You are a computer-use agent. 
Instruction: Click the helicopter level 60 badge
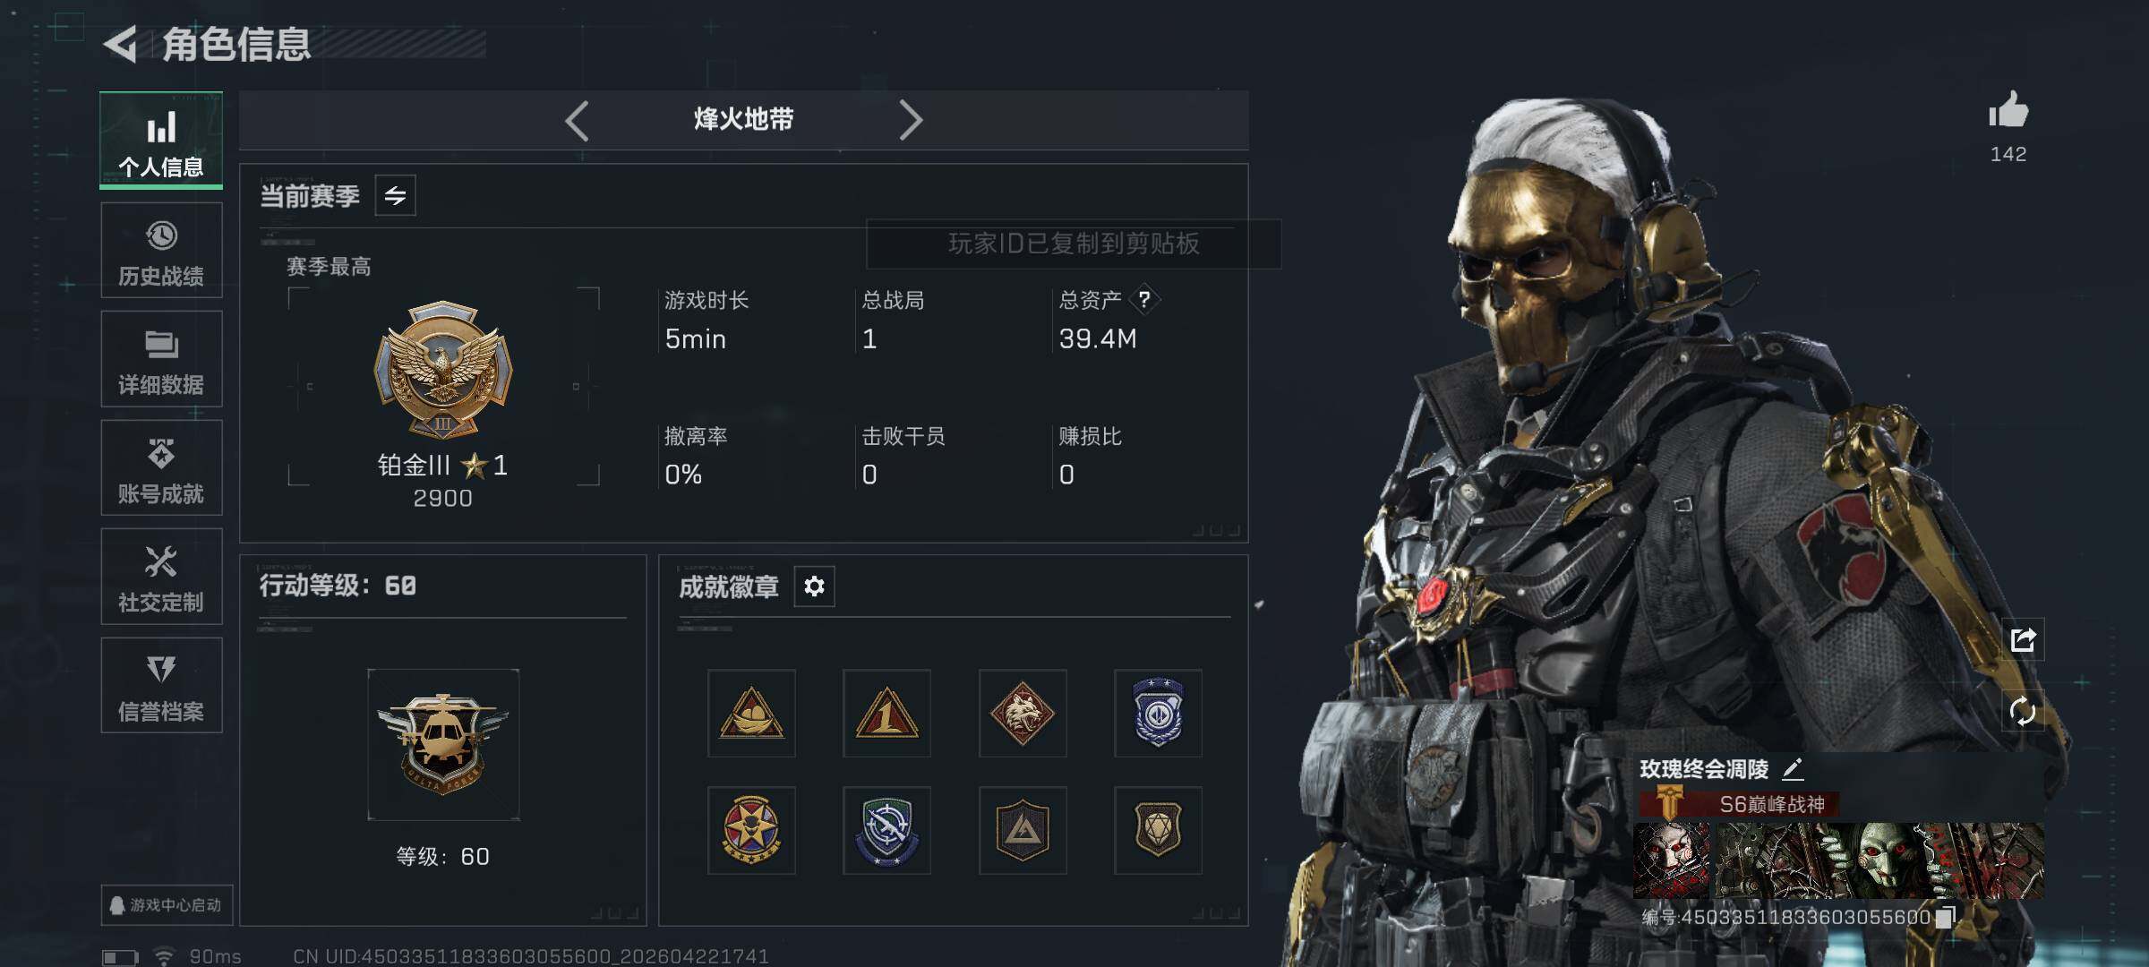[443, 744]
